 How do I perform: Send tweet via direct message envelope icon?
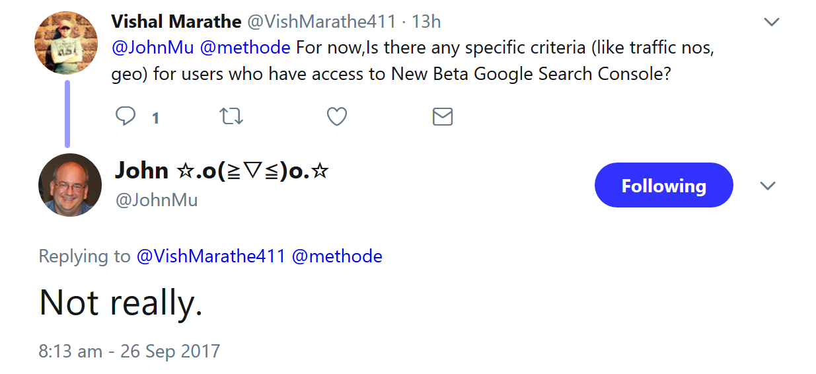[442, 117]
